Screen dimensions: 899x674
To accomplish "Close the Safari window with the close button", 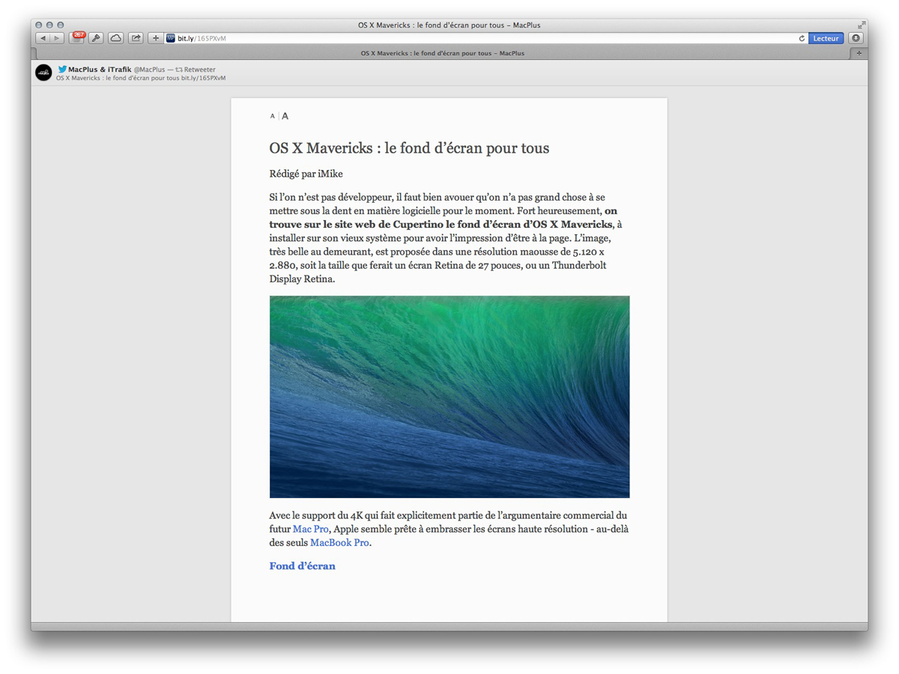I will (x=39, y=25).
